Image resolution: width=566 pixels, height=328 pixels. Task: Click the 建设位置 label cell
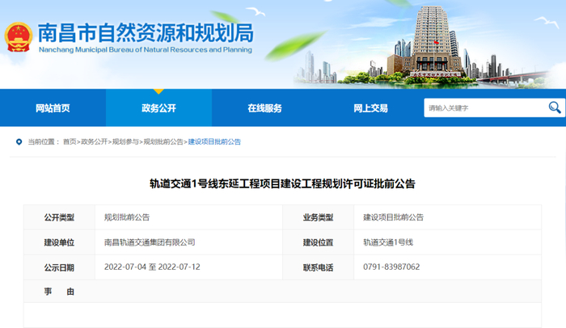pos(318,242)
